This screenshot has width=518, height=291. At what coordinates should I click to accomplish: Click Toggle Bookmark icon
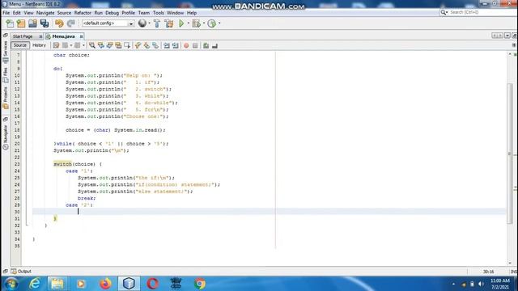(155, 45)
